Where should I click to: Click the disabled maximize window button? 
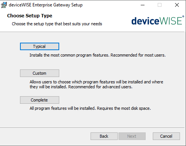[x=160, y=5]
